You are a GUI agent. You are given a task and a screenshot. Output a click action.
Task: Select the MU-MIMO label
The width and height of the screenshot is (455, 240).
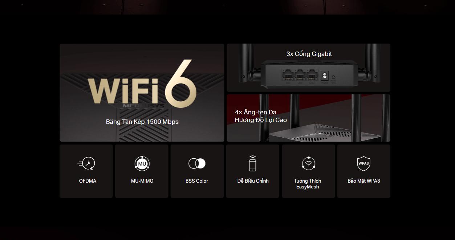(142, 181)
